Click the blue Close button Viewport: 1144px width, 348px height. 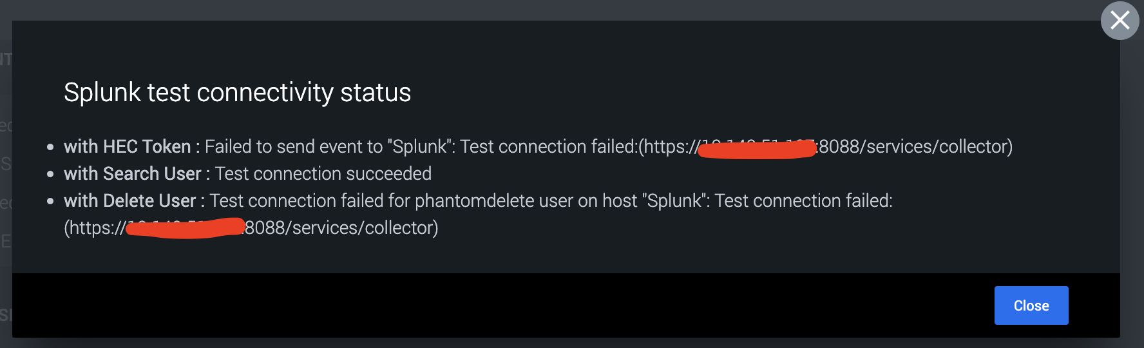(x=1031, y=305)
